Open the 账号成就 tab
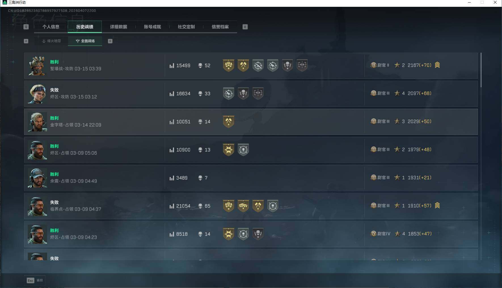Viewport: 502px width, 288px height. 152,27
